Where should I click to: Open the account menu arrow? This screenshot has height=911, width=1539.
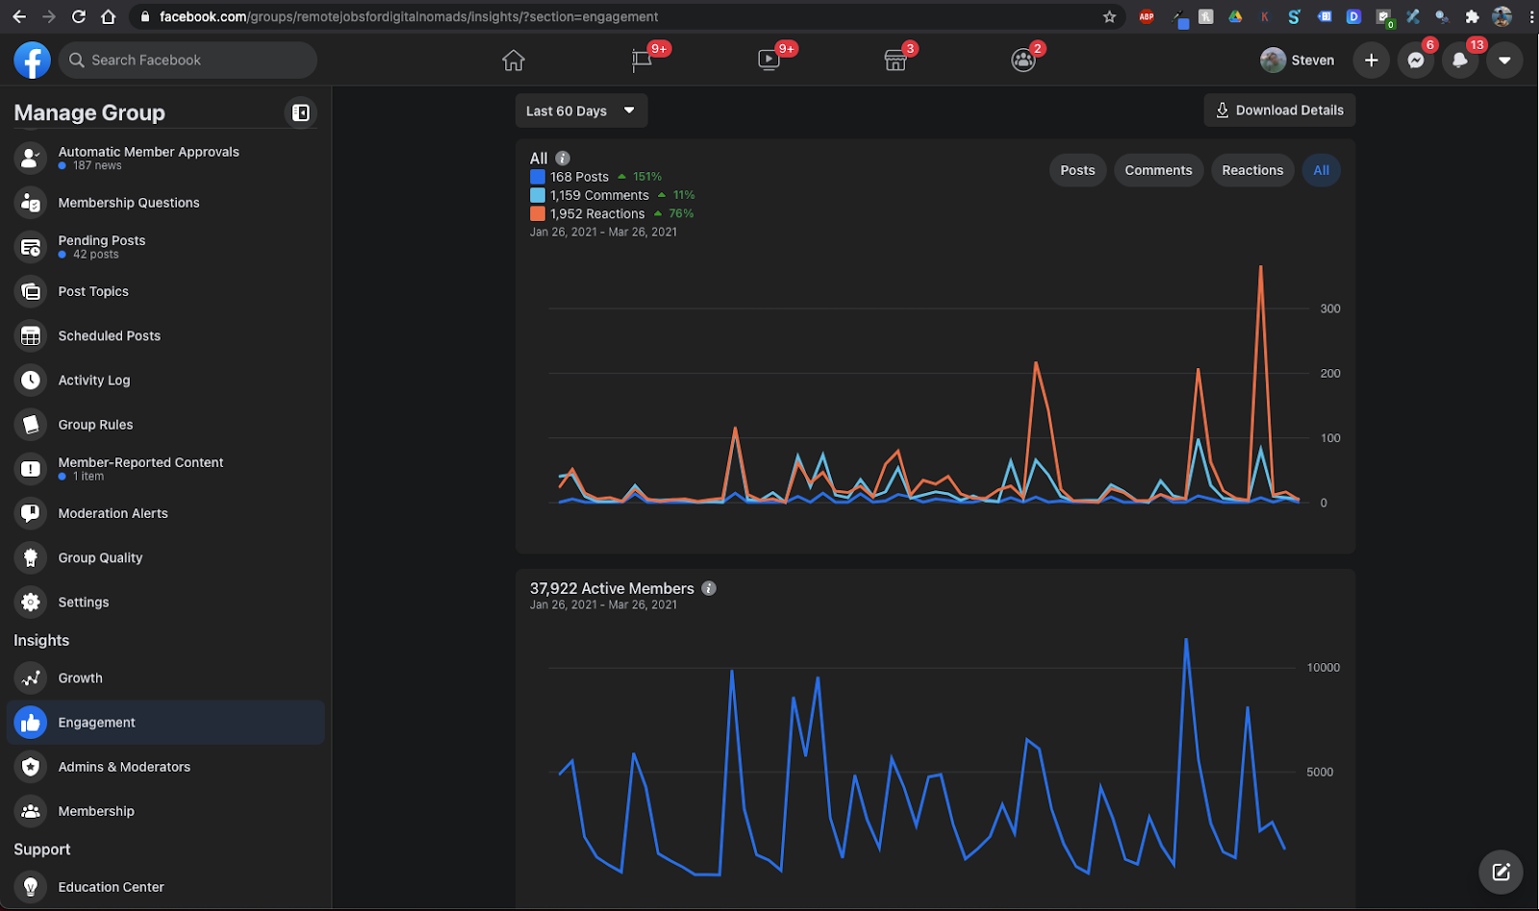tap(1504, 60)
